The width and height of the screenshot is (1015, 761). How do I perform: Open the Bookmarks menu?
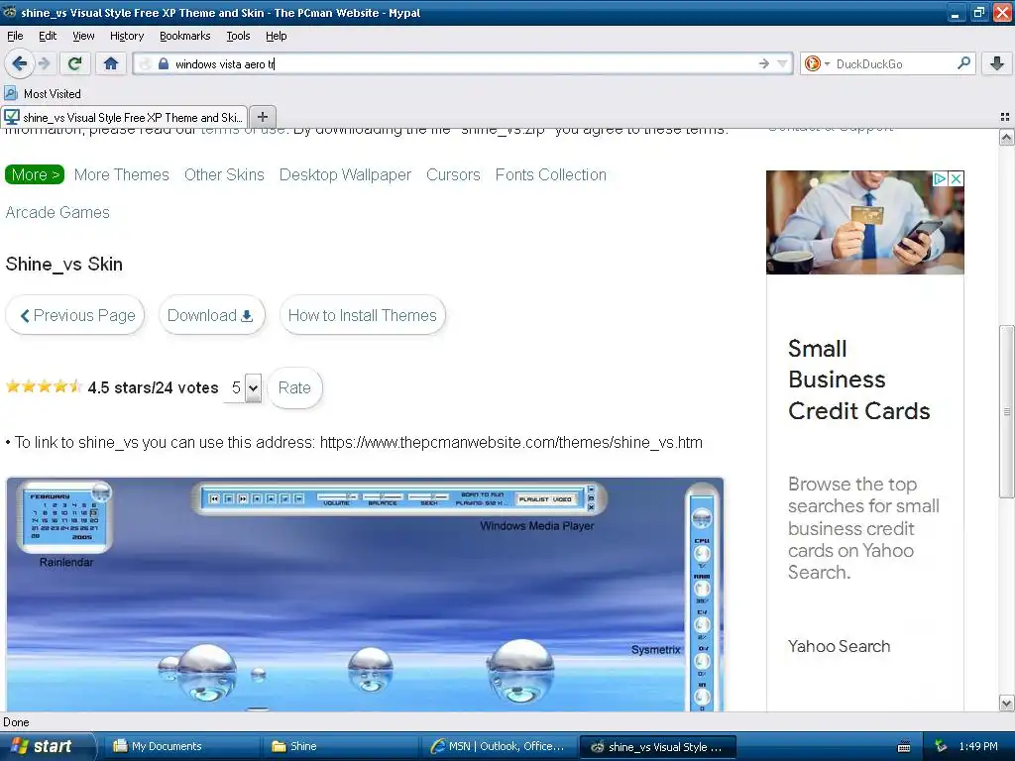tap(185, 36)
